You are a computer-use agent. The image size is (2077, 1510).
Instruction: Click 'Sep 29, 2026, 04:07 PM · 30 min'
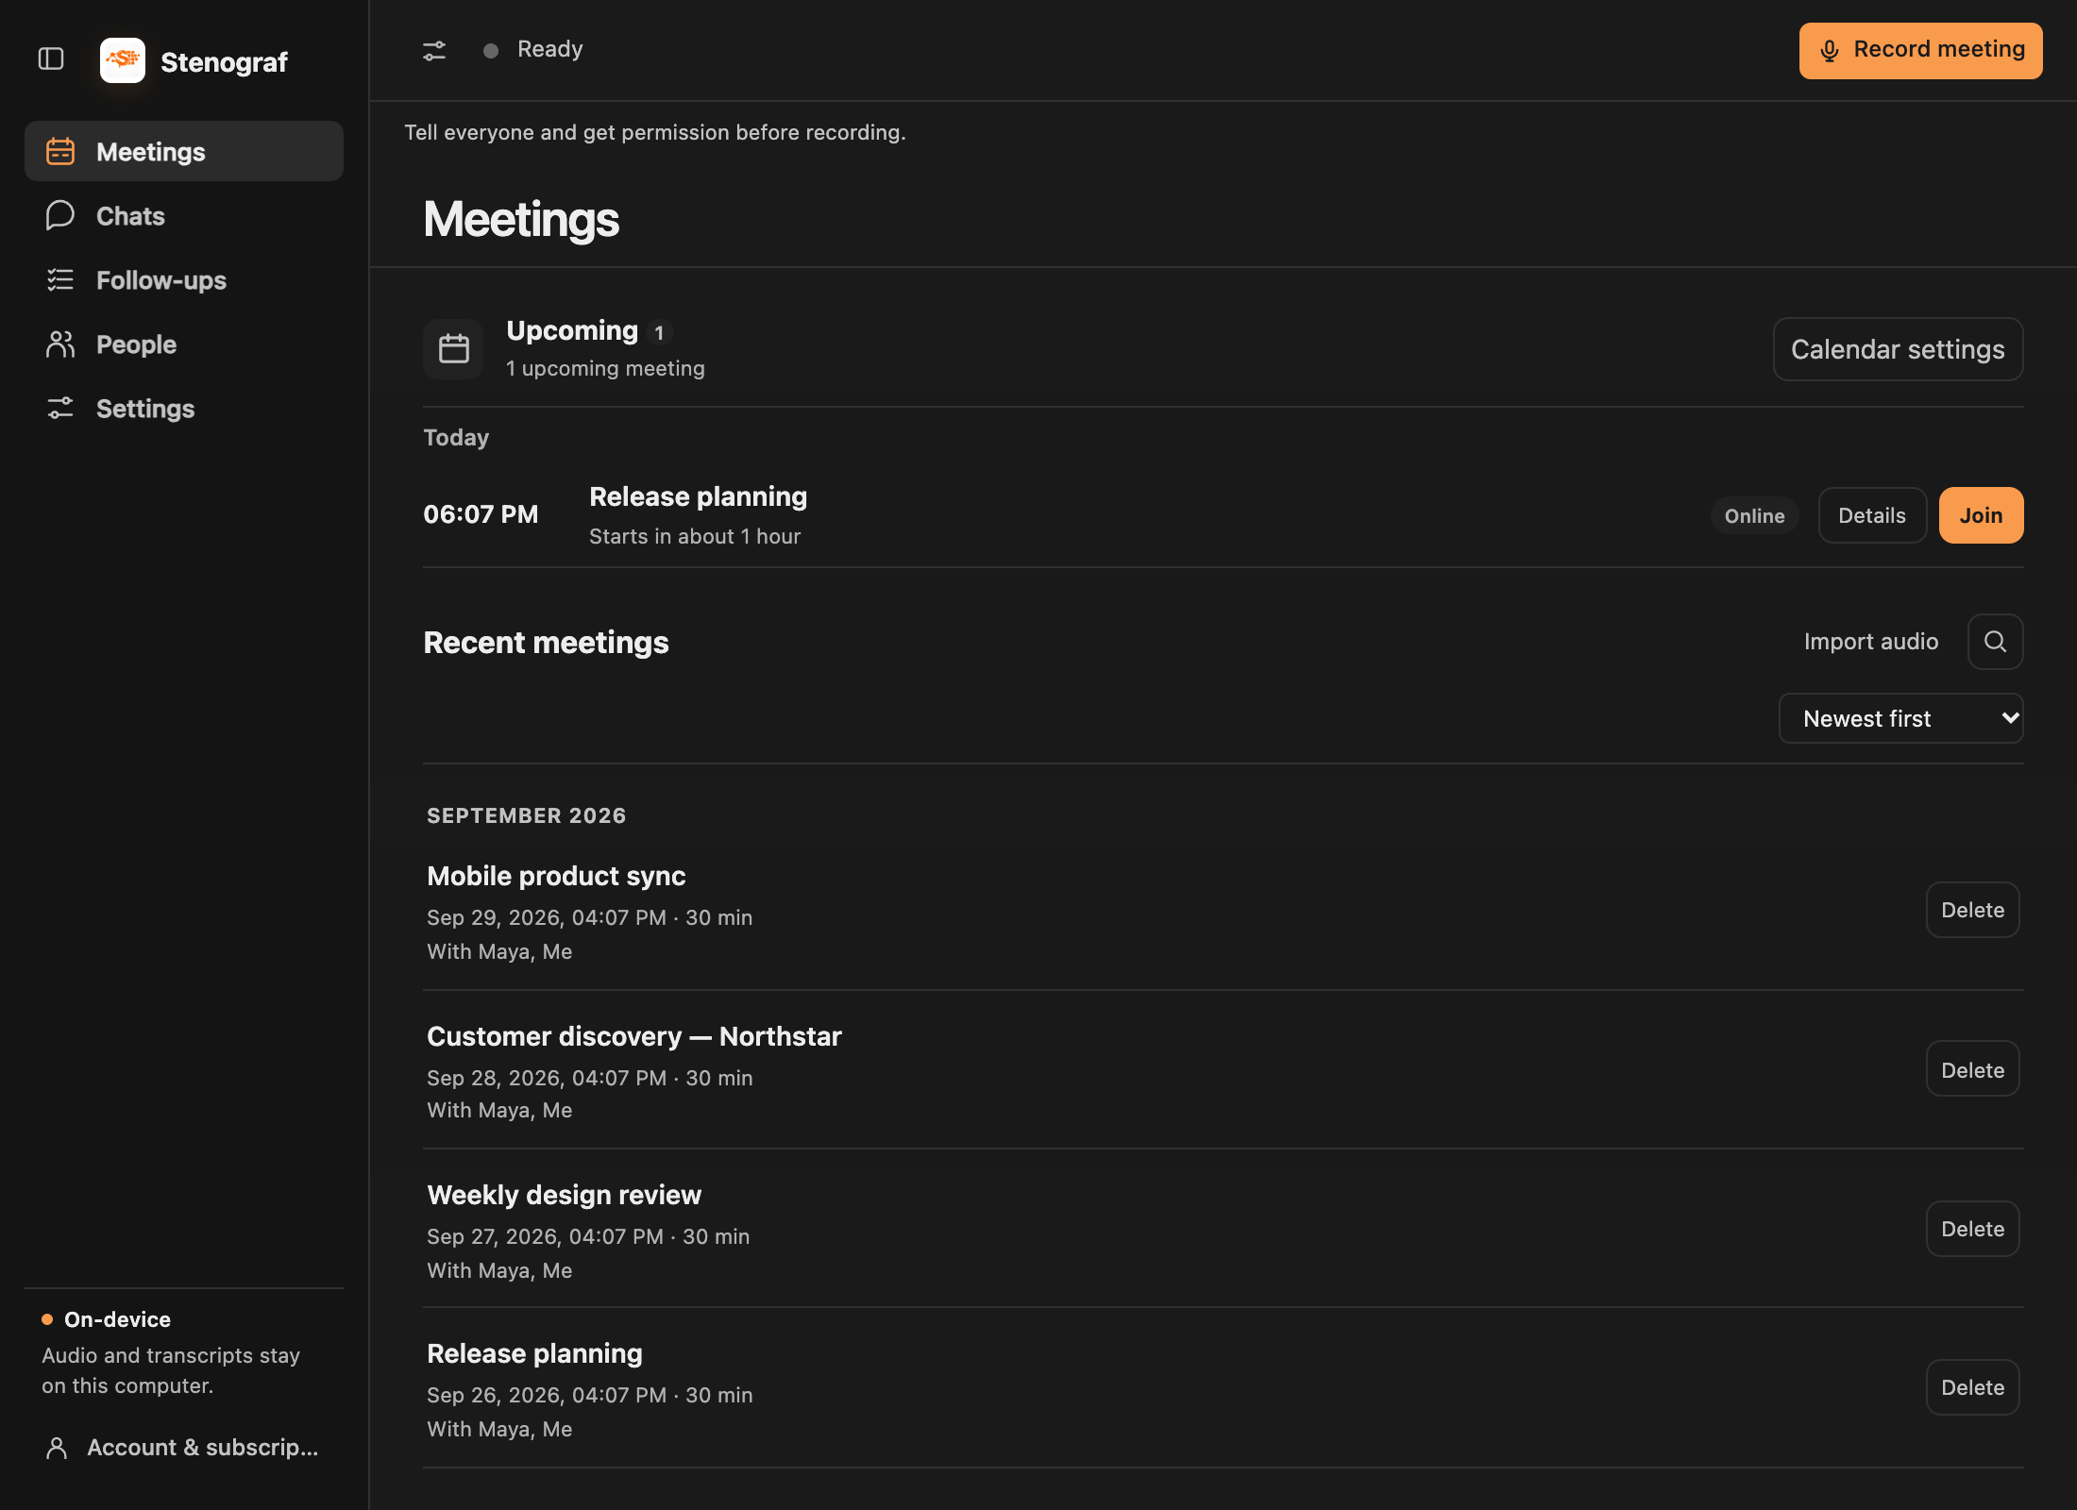pos(589,917)
